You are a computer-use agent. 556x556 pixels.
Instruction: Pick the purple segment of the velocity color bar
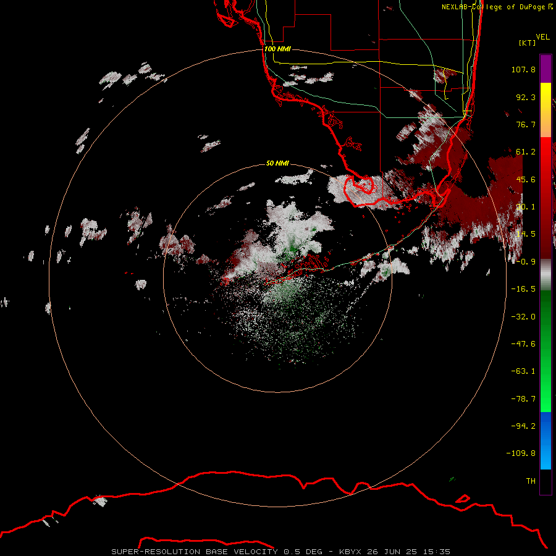click(x=545, y=69)
